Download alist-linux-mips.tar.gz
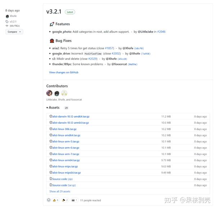The width and height of the screenshot is (216, 209). click(x=65, y=167)
